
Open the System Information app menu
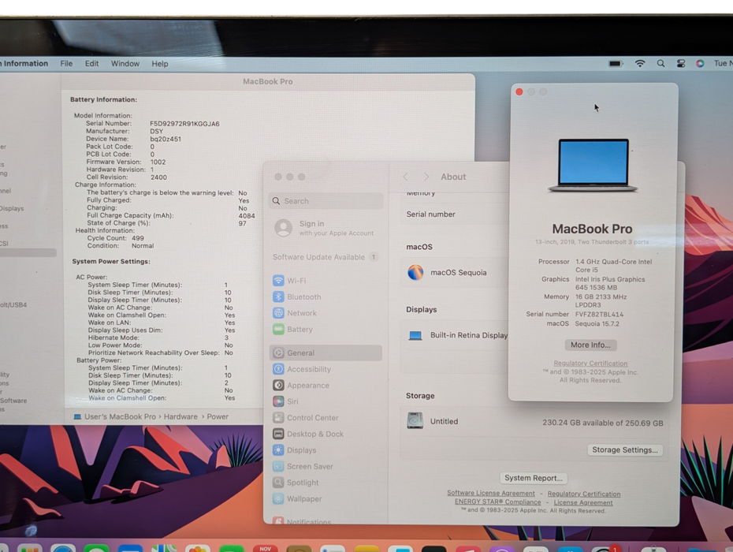pos(24,63)
